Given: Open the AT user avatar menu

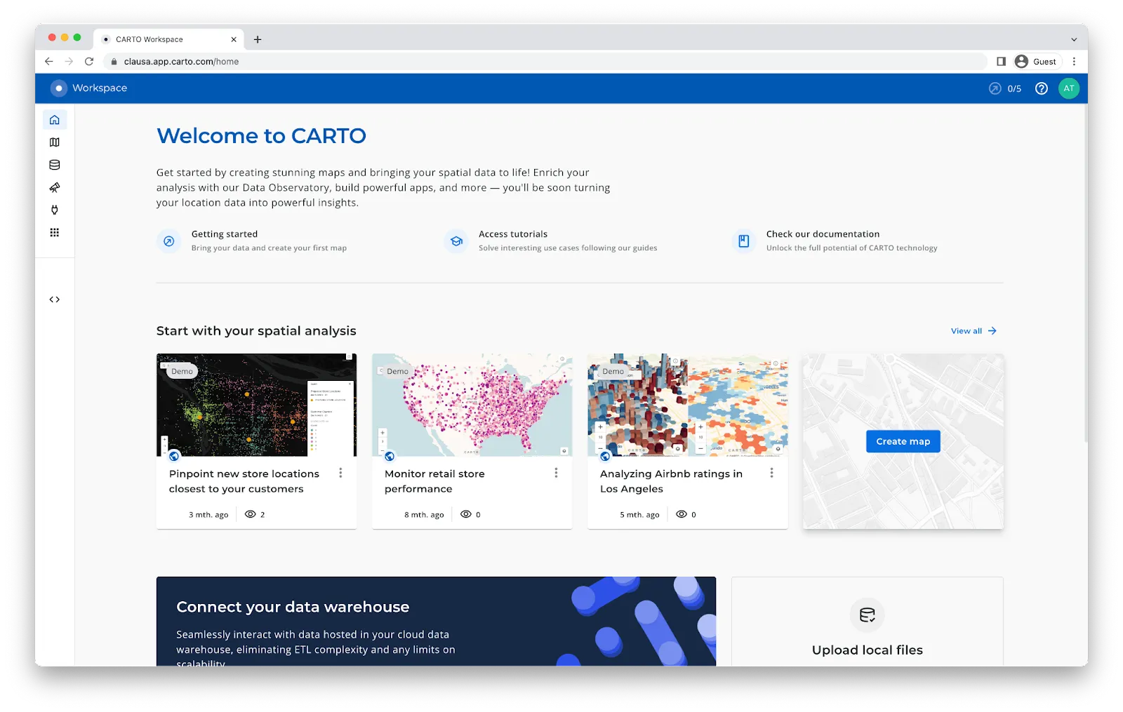Looking at the screenshot, I should (x=1068, y=88).
